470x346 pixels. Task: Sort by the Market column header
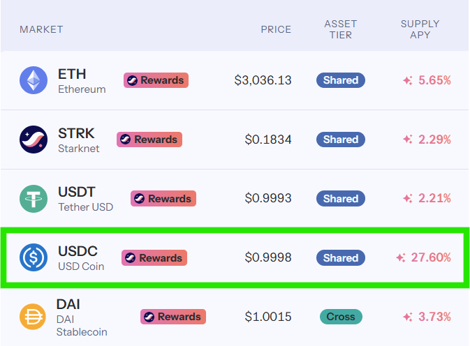[x=41, y=29]
